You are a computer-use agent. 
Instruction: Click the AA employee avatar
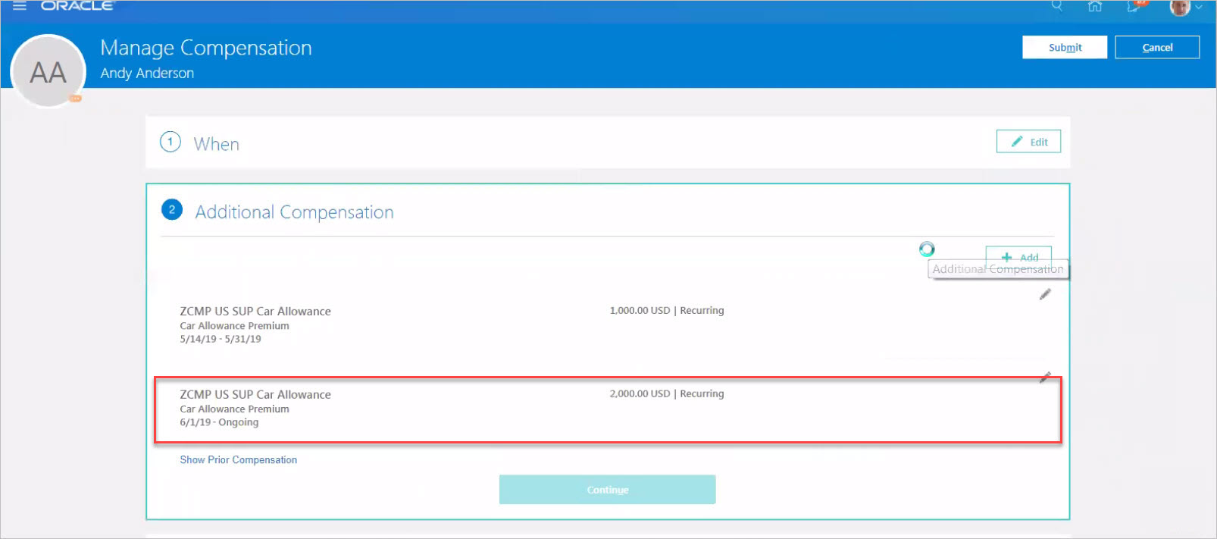pos(48,72)
